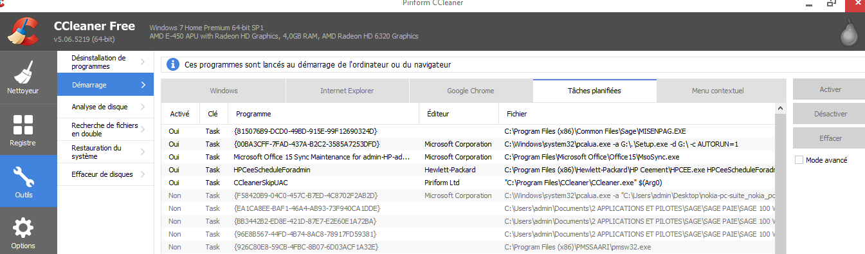Open Recherche de fichiers en double
This screenshot has width=865, height=254.
click(105, 129)
